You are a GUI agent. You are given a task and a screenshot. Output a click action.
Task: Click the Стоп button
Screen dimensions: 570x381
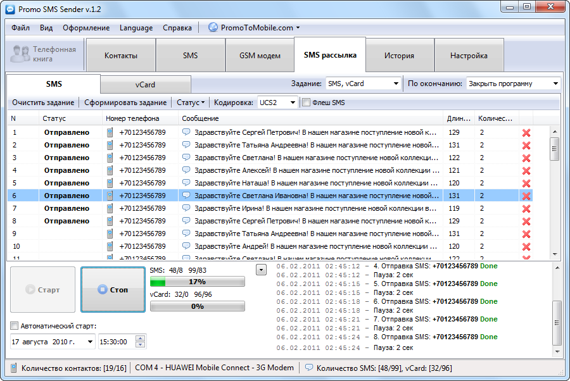tap(113, 289)
